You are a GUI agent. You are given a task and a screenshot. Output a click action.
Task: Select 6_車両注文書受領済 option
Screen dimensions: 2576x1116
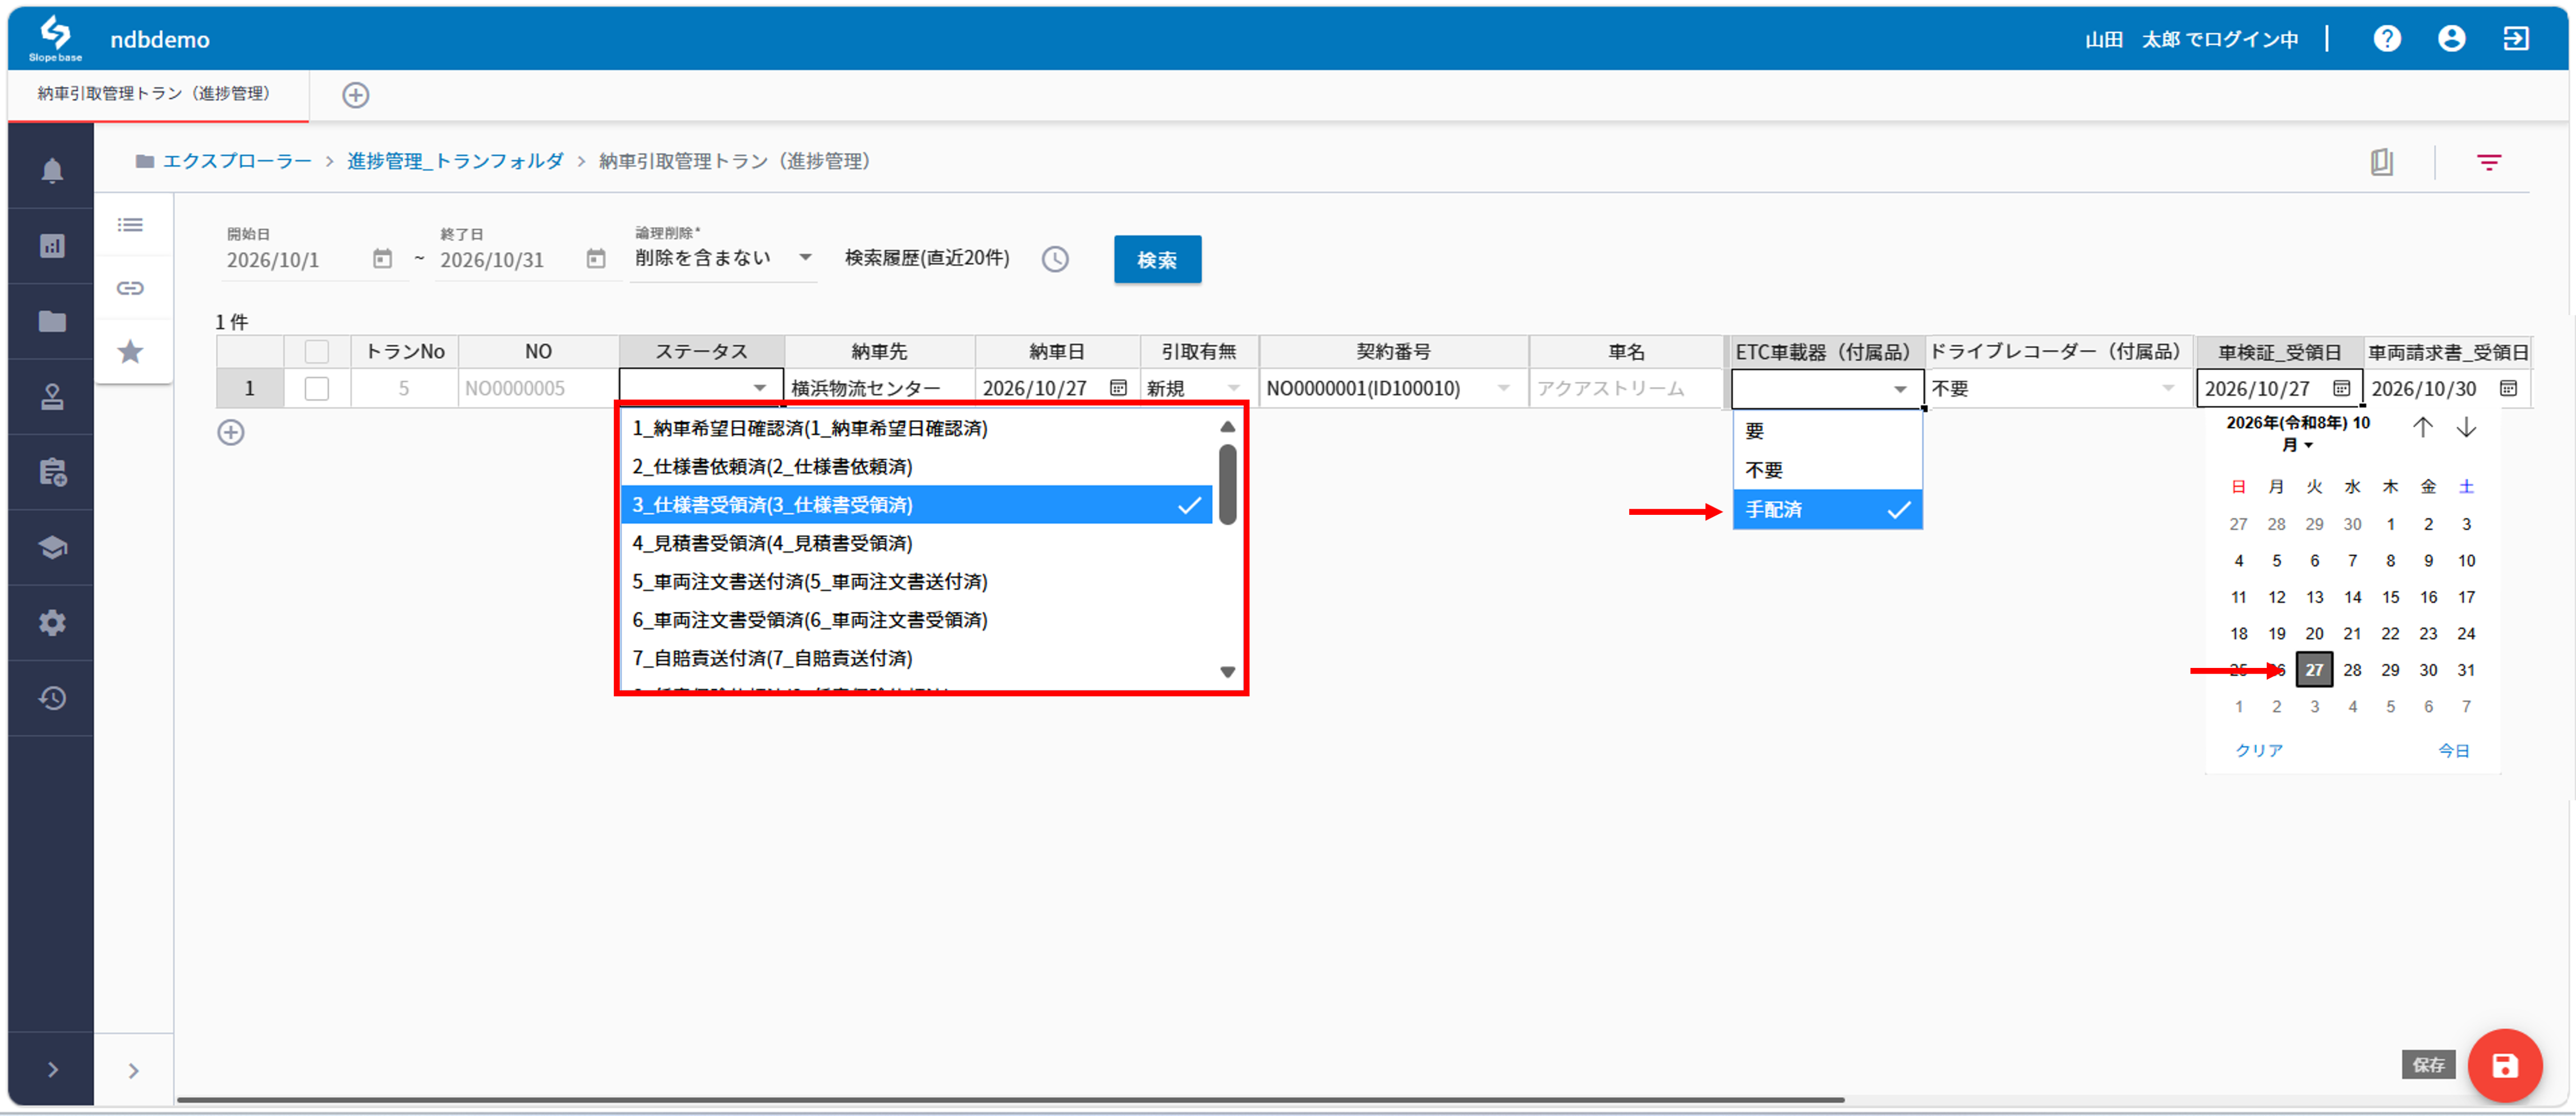point(916,620)
